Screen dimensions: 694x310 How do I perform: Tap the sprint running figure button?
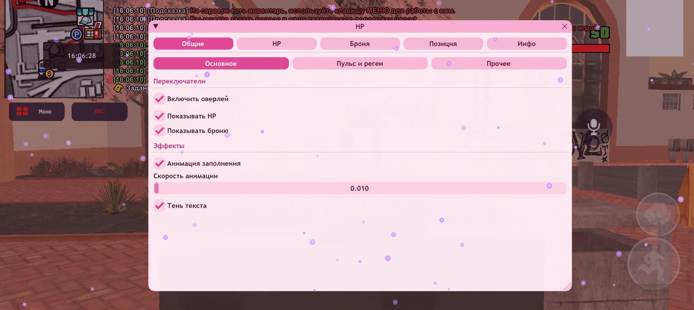(x=654, y=263)
